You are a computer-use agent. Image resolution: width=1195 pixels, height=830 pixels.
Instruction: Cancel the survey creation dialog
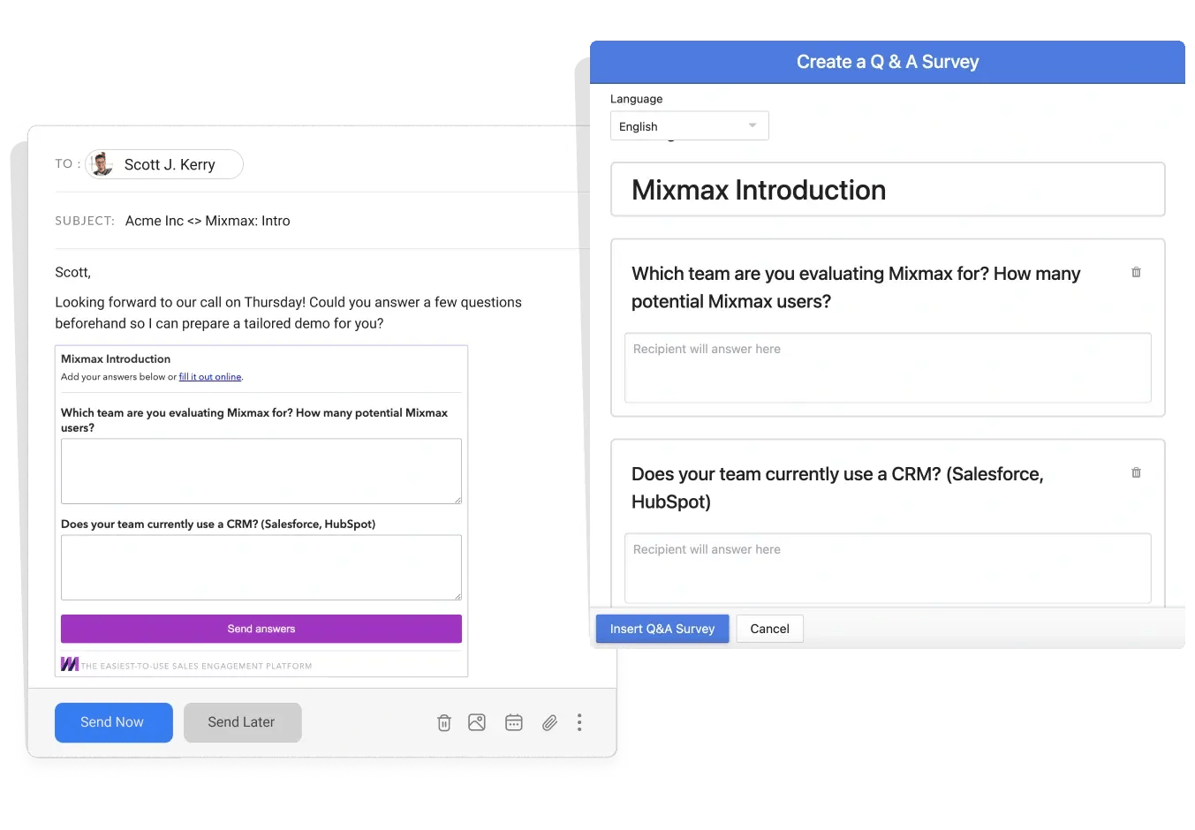pyautogui.click(x=769, y=629)
